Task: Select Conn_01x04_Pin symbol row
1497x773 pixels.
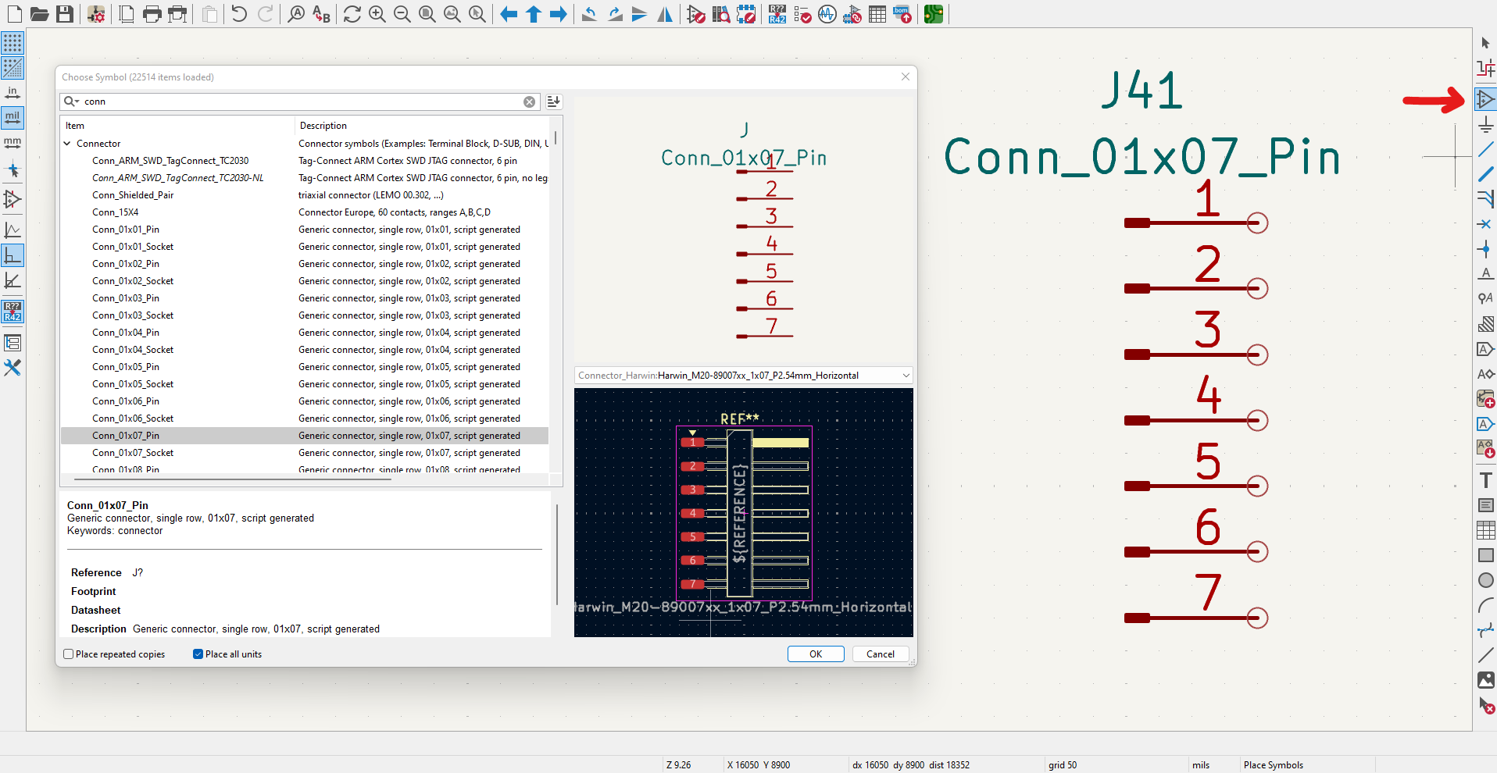Action: click(x=305, y=333)
